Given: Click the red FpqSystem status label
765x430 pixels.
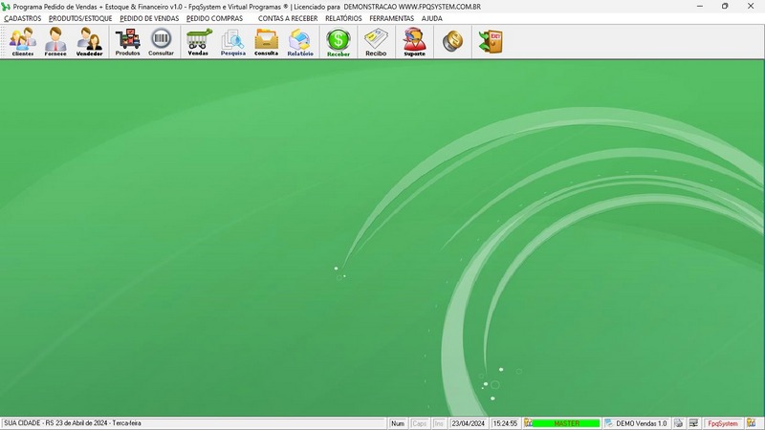Looking at the screenshot, I should (723, 423).
